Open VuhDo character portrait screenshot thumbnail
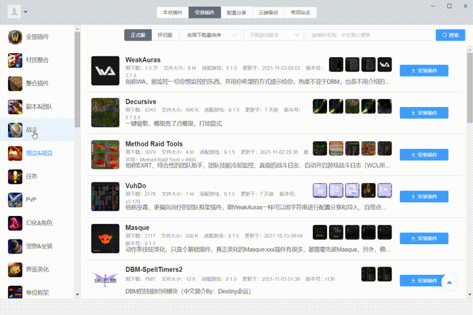Screen dimensions: 473x315 tap(369, 190)
